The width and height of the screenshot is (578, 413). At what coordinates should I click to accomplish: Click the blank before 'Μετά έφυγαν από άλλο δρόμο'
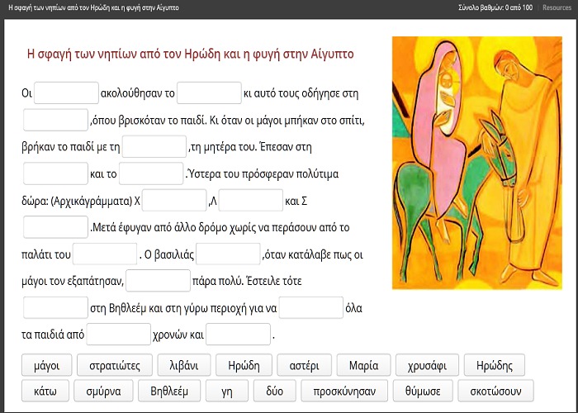pyautogui.click(x=55, y=227)
